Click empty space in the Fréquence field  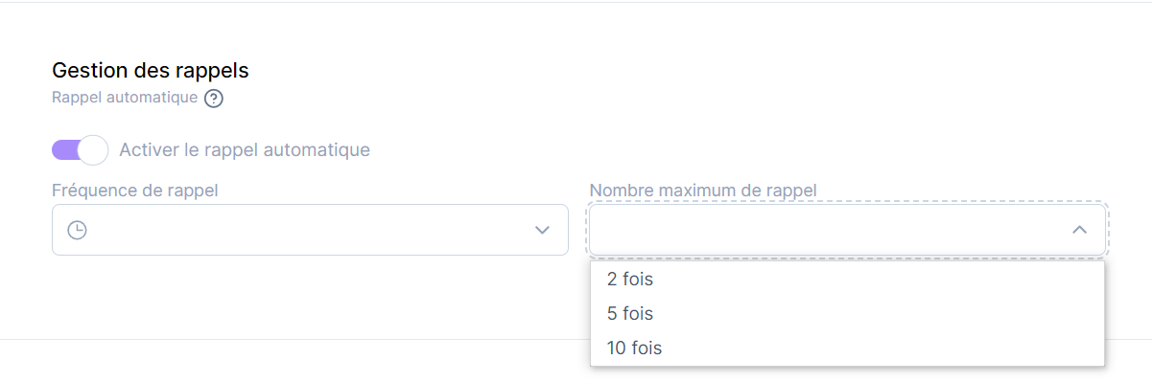click(x=307, y=230)
